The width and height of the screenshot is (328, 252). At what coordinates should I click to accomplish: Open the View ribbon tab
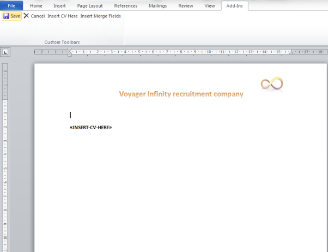(209, 5)
